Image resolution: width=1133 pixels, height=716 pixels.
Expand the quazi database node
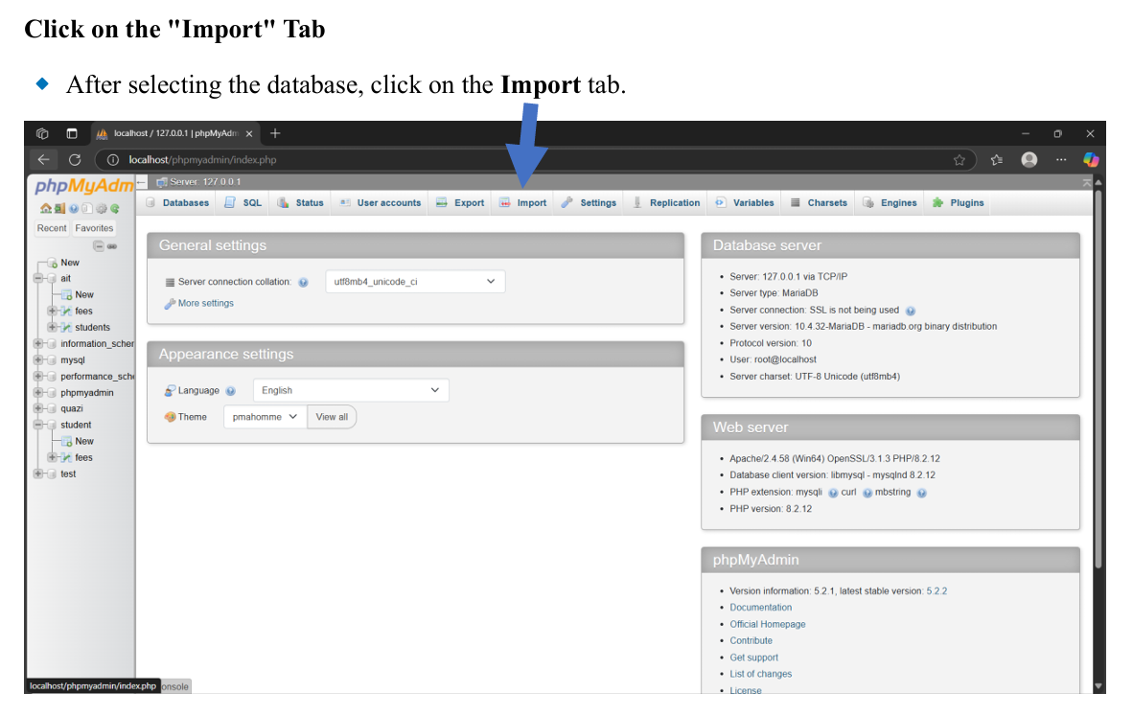coord(37,408)
